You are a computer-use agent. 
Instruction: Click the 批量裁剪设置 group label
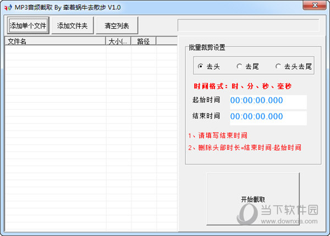click(x=207, y=47)
